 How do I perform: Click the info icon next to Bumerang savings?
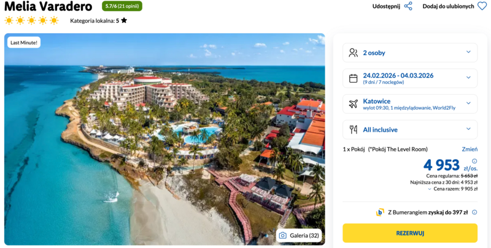click(474, 212)
